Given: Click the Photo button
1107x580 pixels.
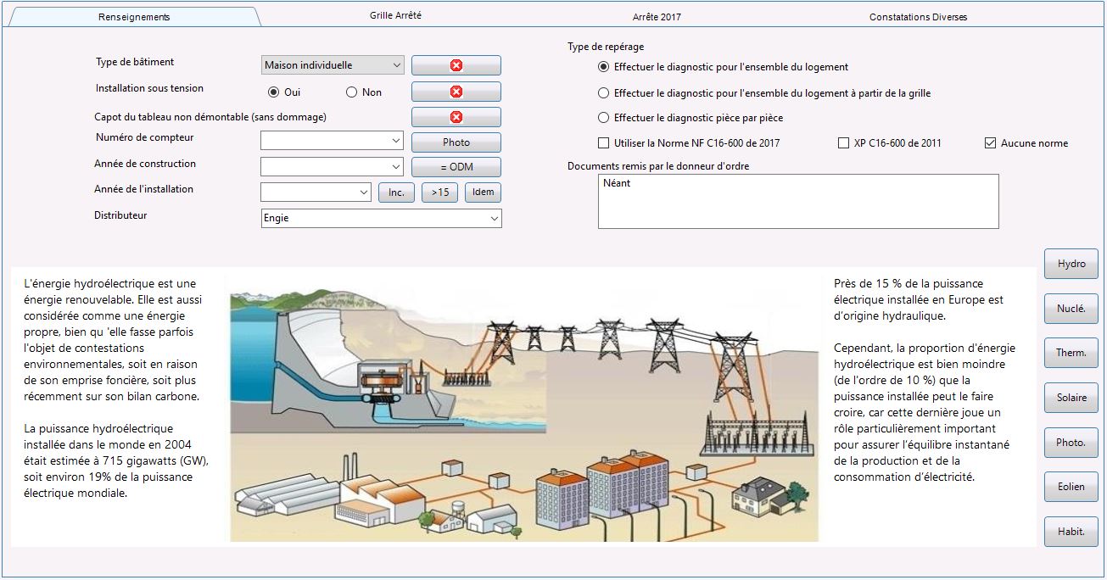Looking at the screenshot, I should tap(456, 142).
